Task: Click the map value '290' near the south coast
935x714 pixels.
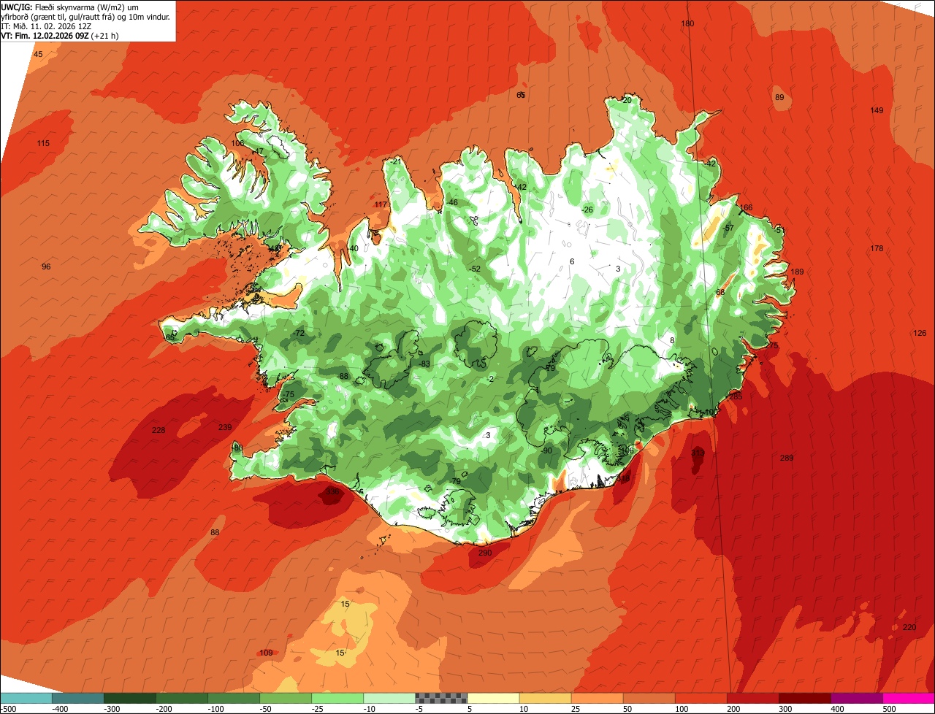Action: point(485,553)
